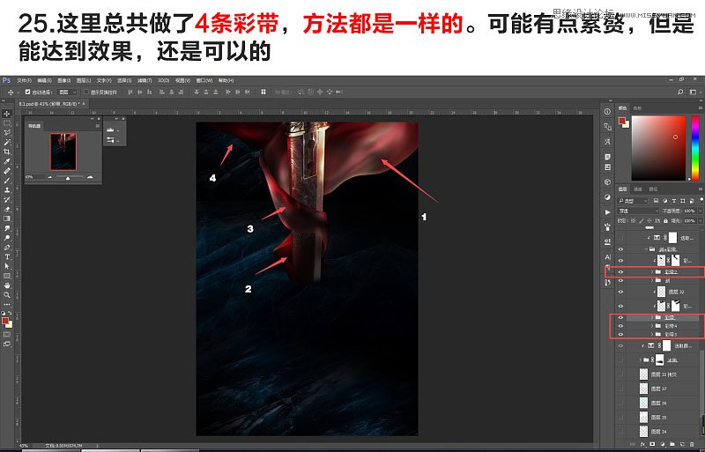The width and height of the screenshot is (705, 452).
Task: Click the add layer mask icon
Action: pos(653,444)
